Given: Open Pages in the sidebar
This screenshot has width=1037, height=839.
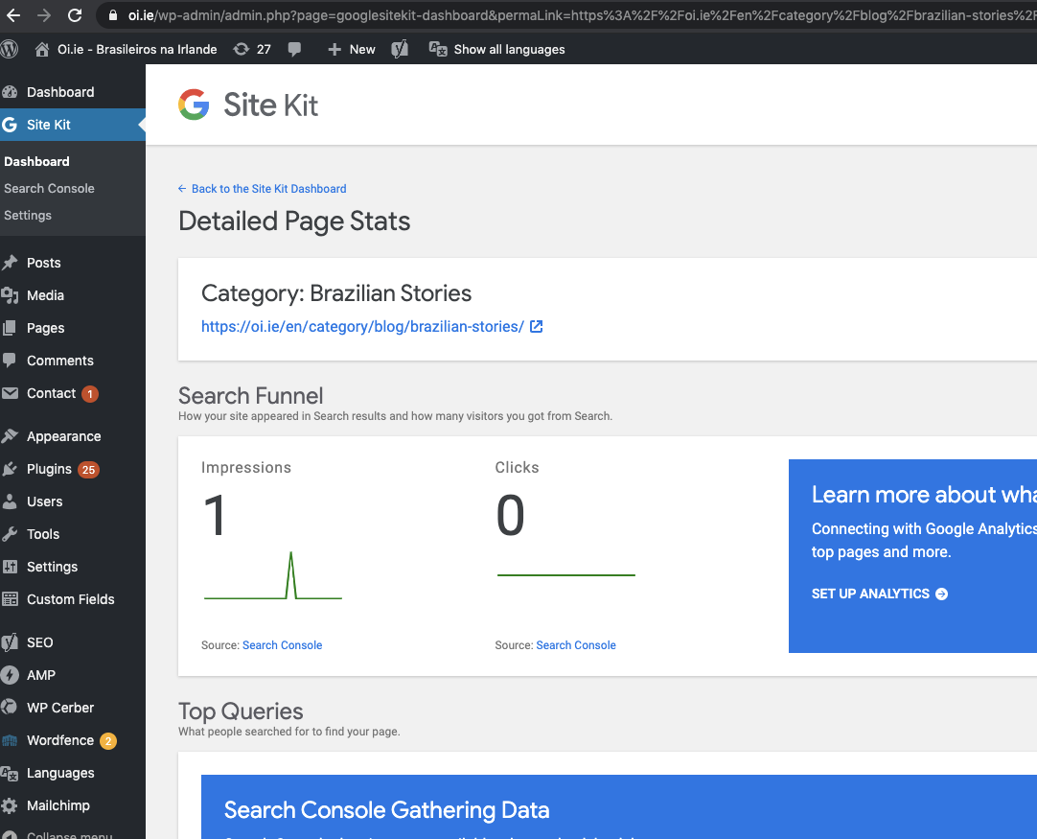Looking at the screenshot, I should pyautogui.click(x=73, y=328).
